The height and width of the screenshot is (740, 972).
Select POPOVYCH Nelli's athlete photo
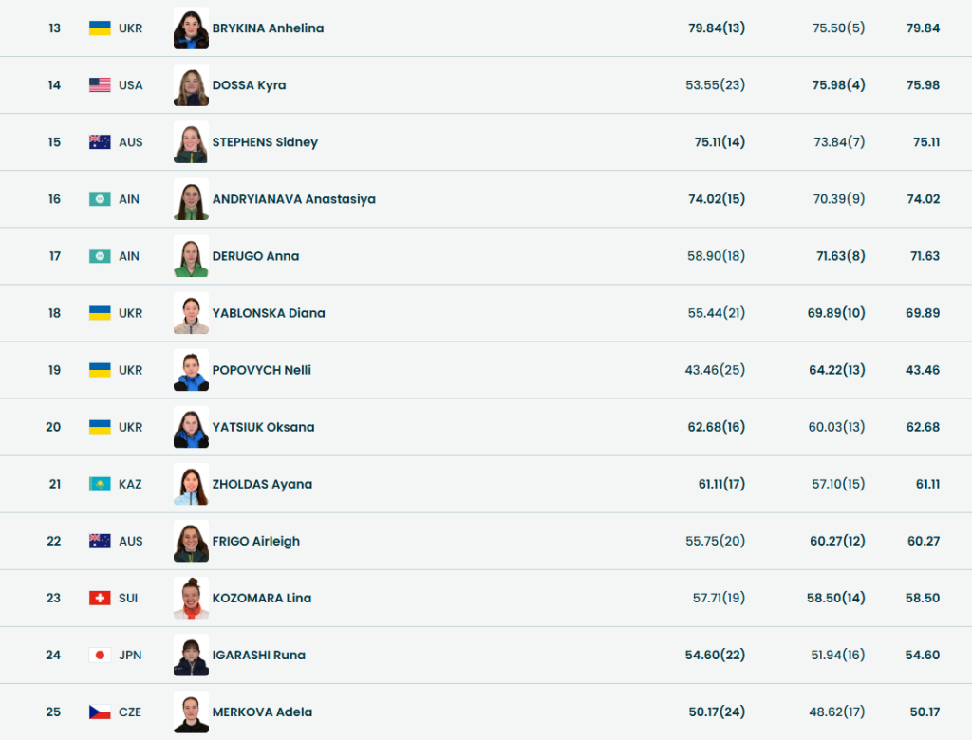(191, 370)
